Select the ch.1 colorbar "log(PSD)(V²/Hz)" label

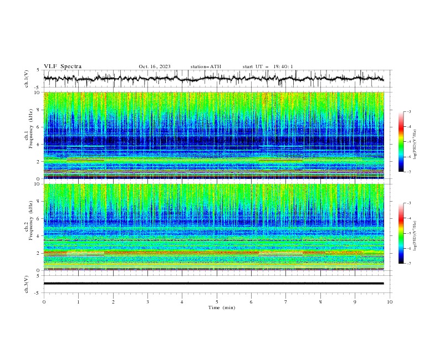415,144
